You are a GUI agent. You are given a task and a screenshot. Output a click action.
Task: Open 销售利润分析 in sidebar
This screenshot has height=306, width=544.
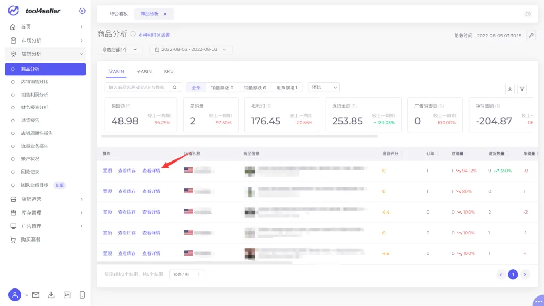[x=35, y=95]
